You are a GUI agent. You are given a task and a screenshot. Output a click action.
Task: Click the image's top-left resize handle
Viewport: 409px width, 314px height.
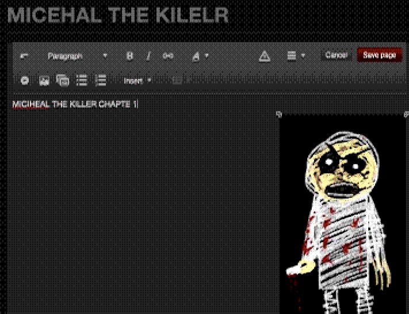click(x=280, y=115)
